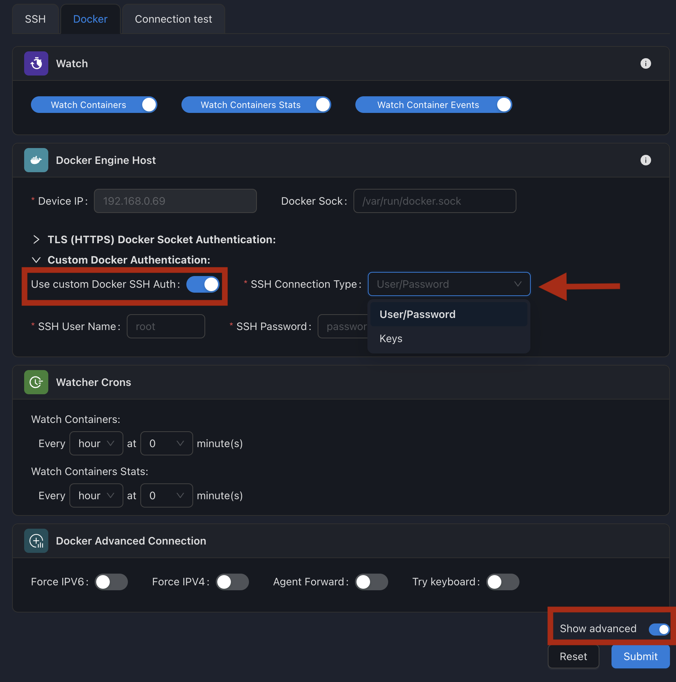Click the Watcher Crons heading
This screenshot has height=682, width=676.
point(94,382)
